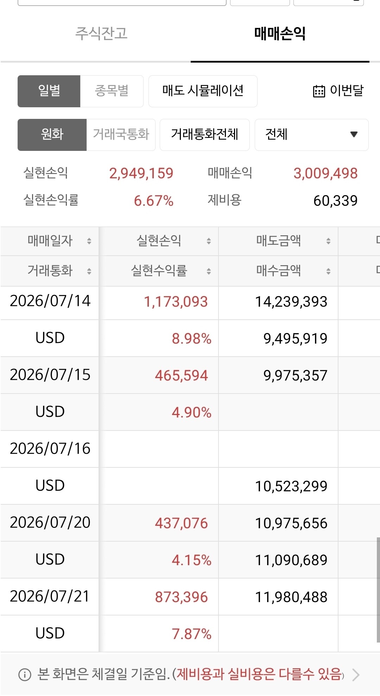Sort by 거래통화 arrow icon
Image resolution: width=380 pixels, height=696 pixels.
coord(89,271)
